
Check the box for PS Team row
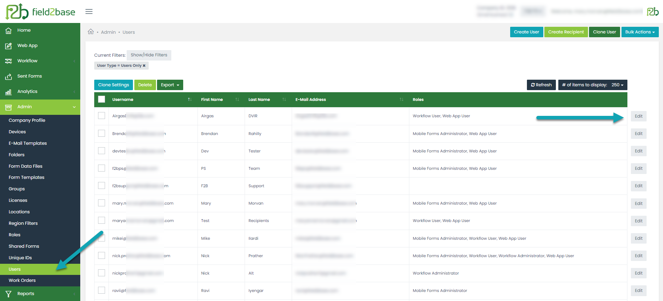pyautogui.click(x=102, y=168)
